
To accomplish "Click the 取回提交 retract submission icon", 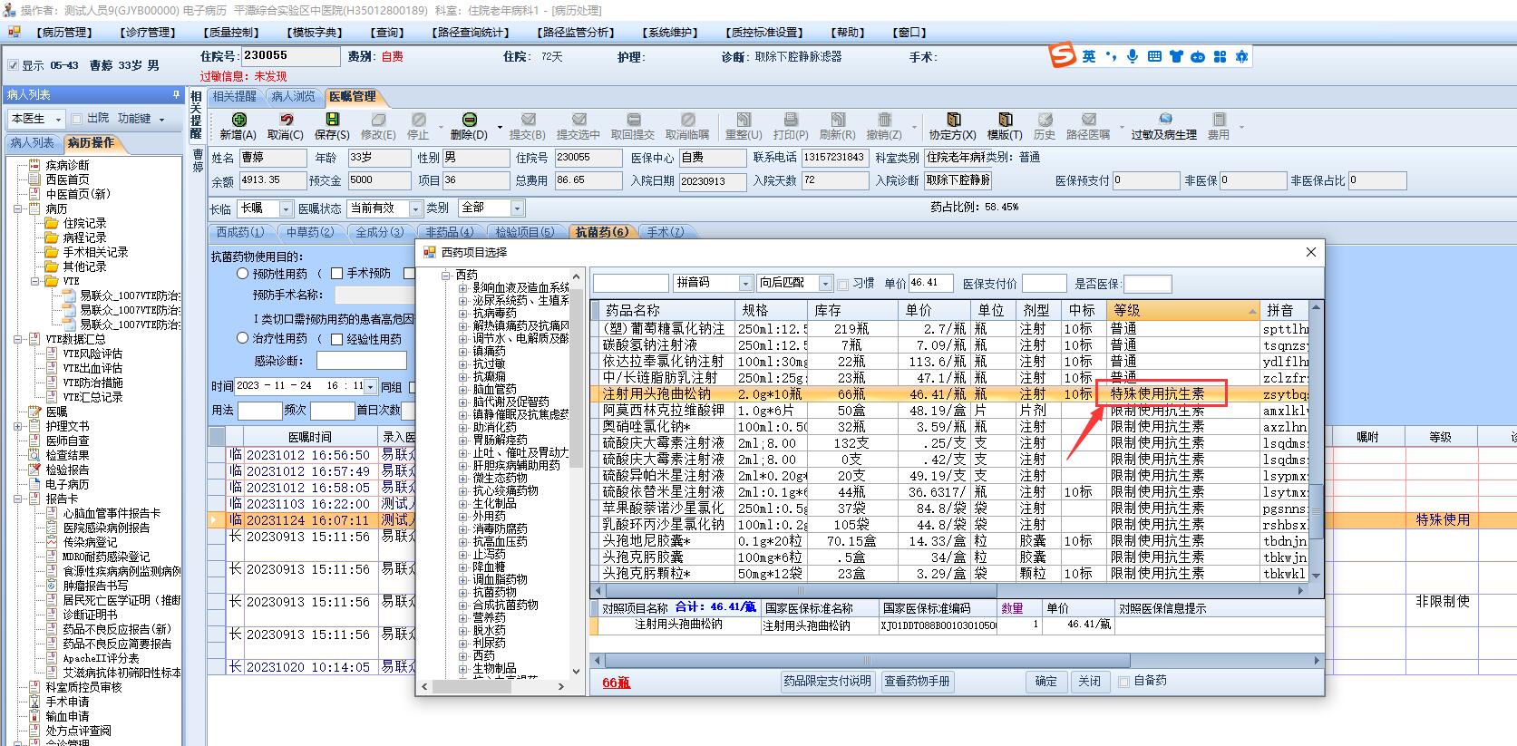I will click(x=633, y=120).
